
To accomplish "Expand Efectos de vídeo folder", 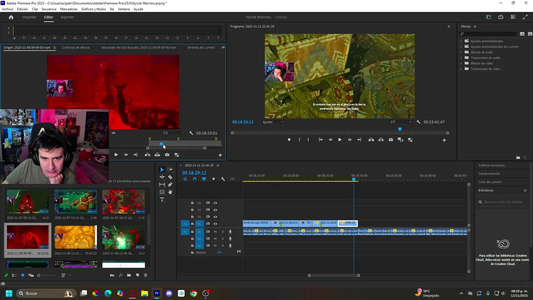I will click(x=461, y=63).
